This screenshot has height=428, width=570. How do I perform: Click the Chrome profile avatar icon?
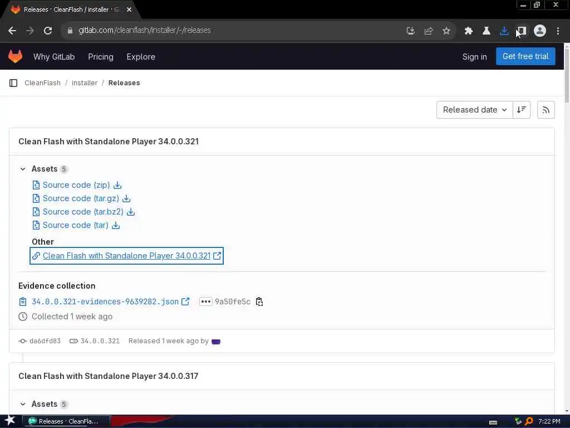pos(540,31)
